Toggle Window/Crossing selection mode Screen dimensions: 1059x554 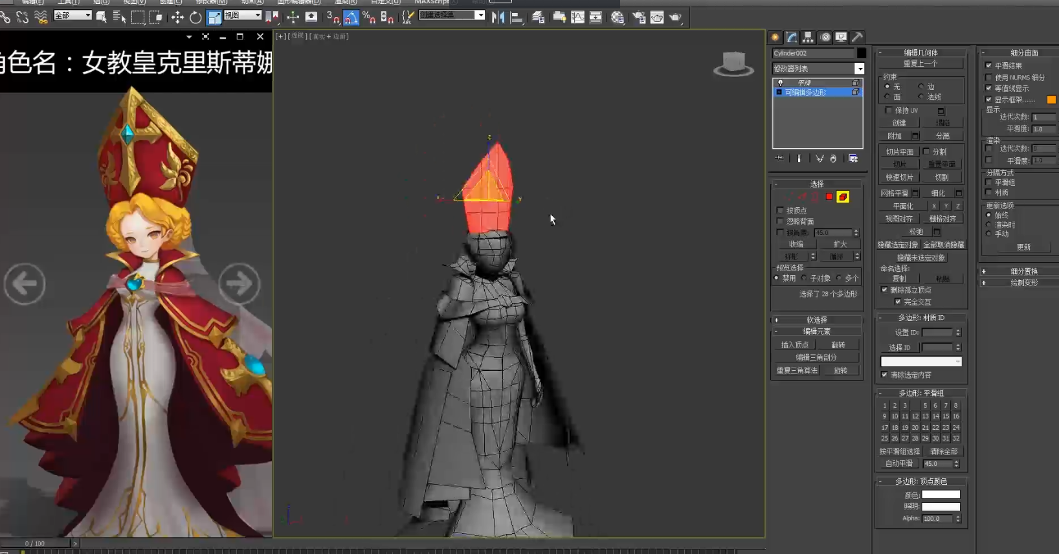tap(156, 17)
